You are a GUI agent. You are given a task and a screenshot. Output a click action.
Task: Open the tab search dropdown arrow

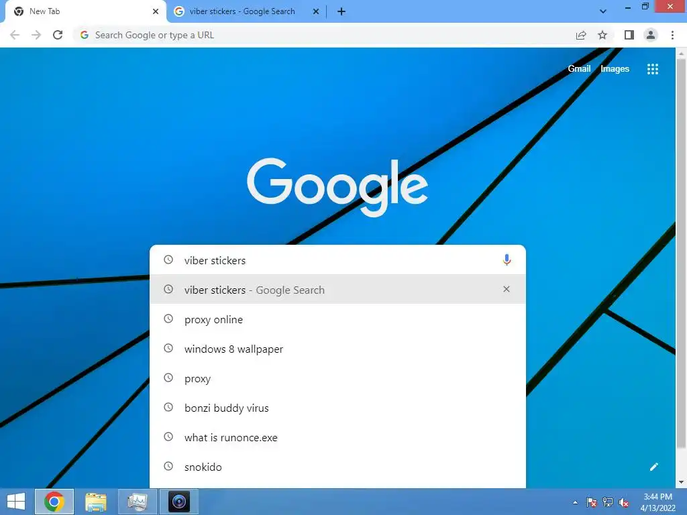click(603, 11)
